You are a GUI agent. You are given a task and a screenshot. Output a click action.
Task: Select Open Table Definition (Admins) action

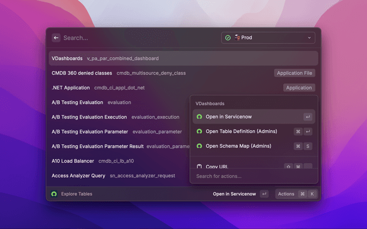pos(241,131)
